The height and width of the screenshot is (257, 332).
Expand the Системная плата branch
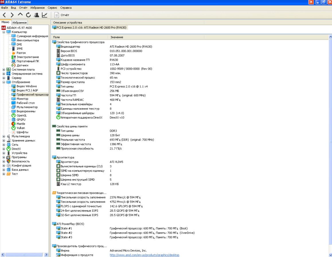(x=4, y=69)
